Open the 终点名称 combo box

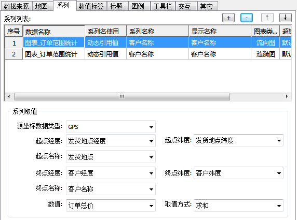pyautogui.click(x=111, y=189)
